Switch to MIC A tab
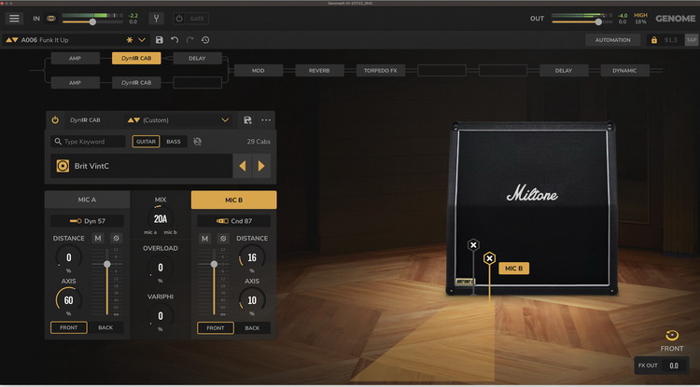The height and width of the screenshot is (387, 700). (87, 200)
